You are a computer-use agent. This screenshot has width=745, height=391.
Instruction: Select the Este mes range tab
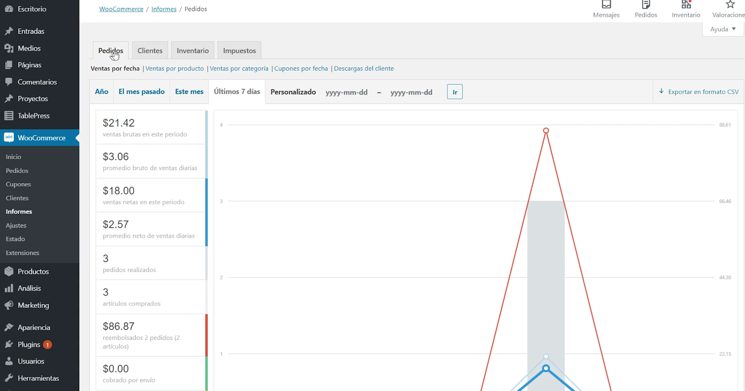coord(189,92)
